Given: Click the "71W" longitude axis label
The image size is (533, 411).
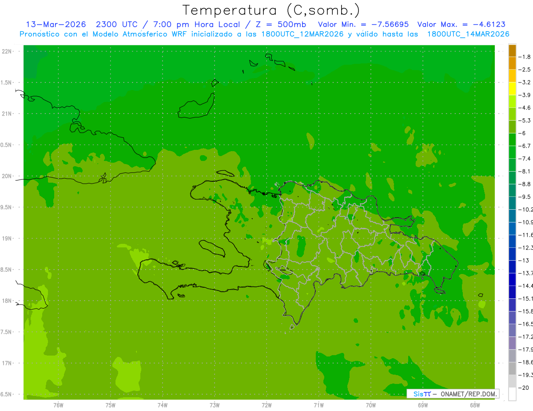Looking at the screenshot, I should (318, 405).
